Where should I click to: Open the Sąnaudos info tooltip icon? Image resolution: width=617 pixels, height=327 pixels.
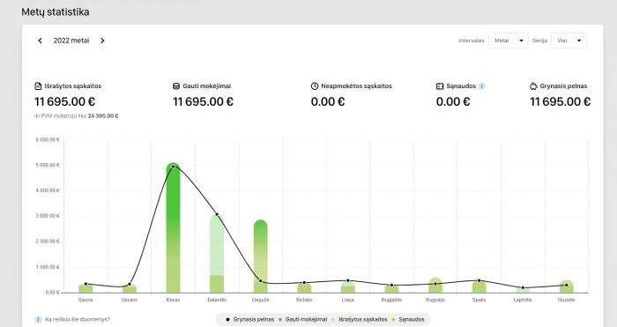pyautogui.click(x=481, y=86)
